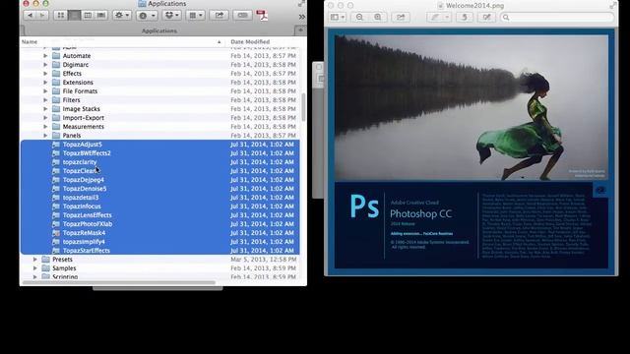
Task: Select TopazInfocus alias icon
Action: coord(56,206)
